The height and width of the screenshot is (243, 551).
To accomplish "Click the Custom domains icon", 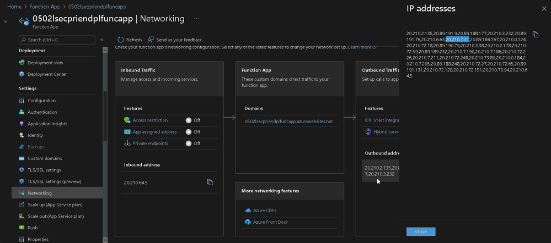I will click(x=22, y=158).
